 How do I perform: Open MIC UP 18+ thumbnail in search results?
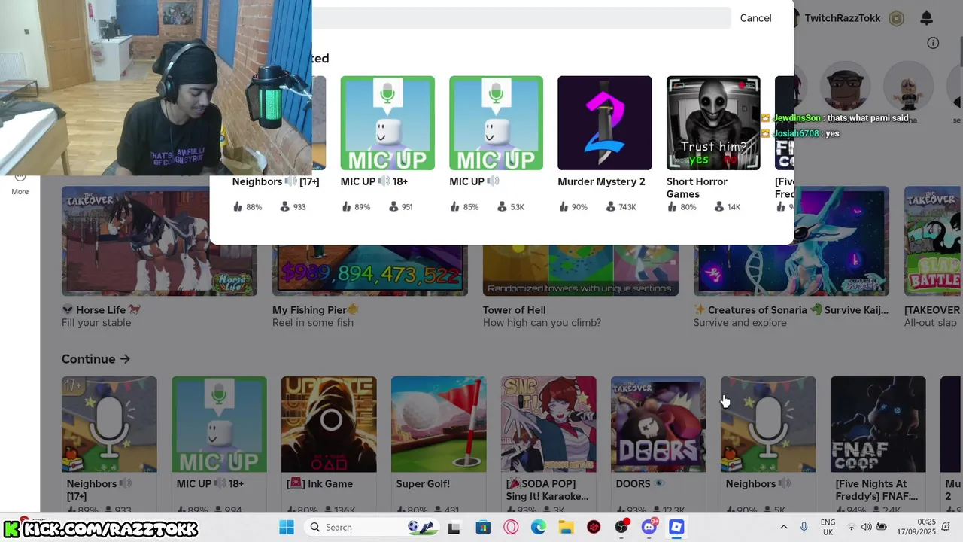pyautogui.click(x=387, y=123)
